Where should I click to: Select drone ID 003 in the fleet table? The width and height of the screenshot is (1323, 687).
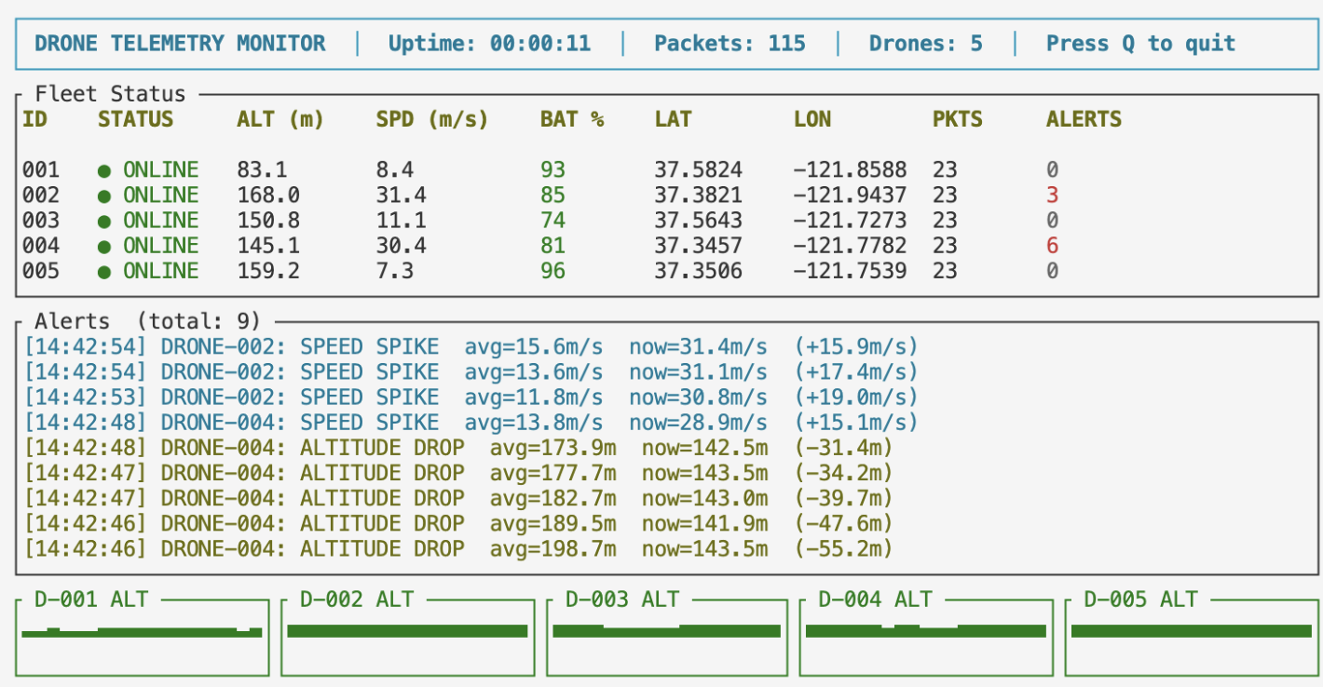click(x=41, y=221)
